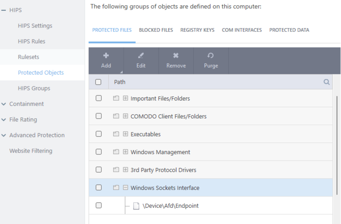Toggle the select-all checkbox in Path header

98,82
